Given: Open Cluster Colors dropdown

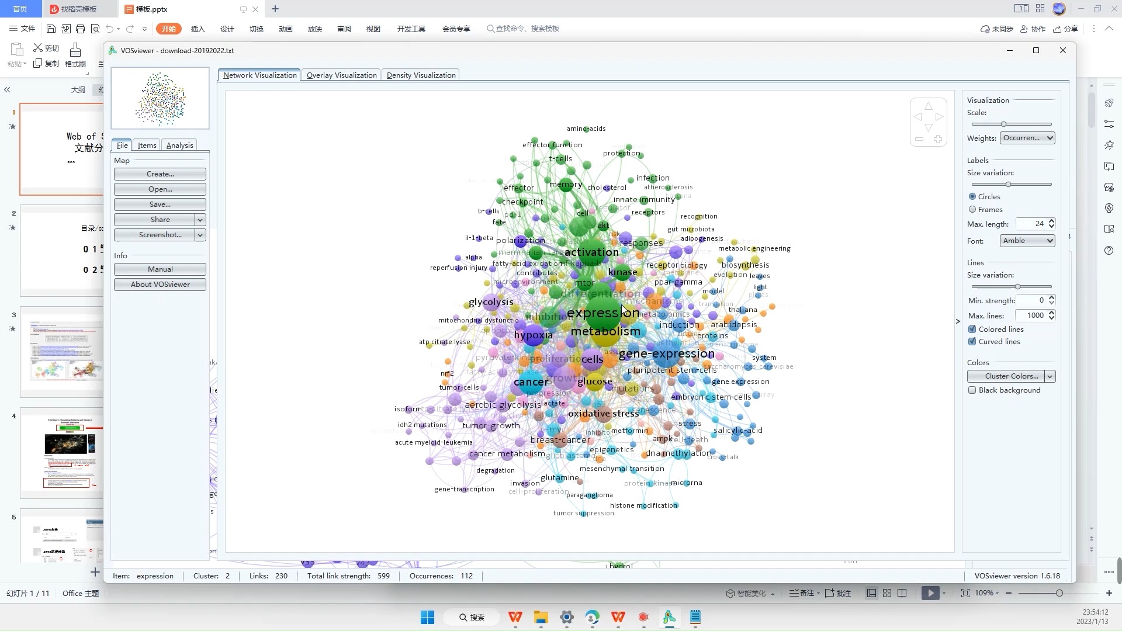Looking at the screenshot, I should pyautogui.click(x=1050, y=376).
